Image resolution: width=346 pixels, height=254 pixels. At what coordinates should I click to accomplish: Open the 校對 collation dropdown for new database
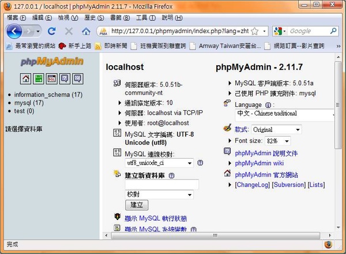point(159,195)
